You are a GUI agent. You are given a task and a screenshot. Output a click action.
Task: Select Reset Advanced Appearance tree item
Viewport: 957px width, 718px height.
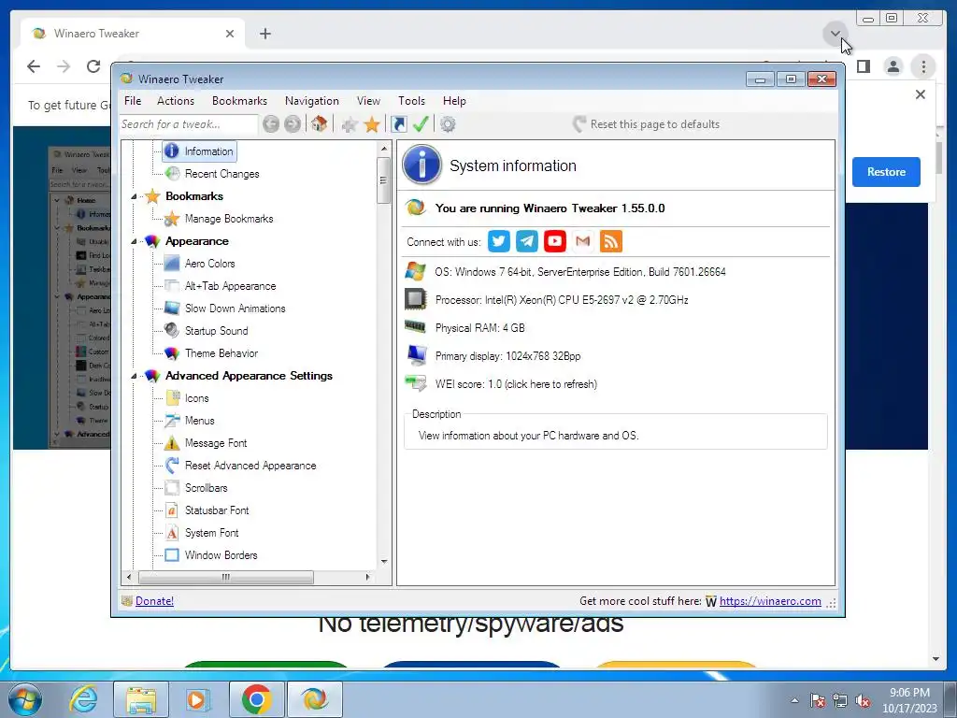250,466
